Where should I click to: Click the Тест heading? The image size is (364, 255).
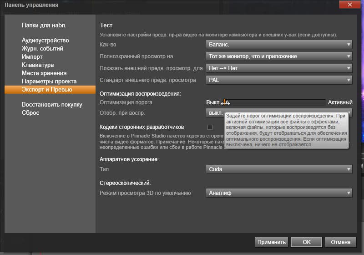tap(106, 25)
